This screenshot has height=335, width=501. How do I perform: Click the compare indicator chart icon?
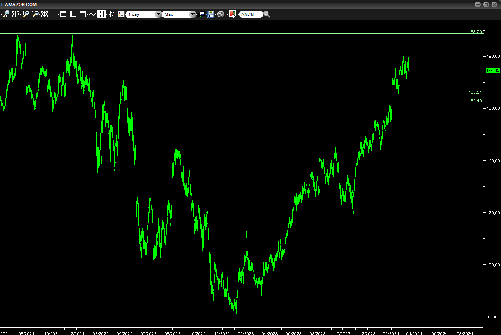(x=202, y=14)
